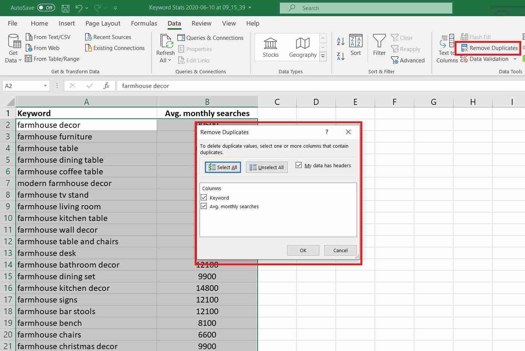The image size is (525, 351).
Task: Open the Page Layout tab
Action: coord(103,23)
